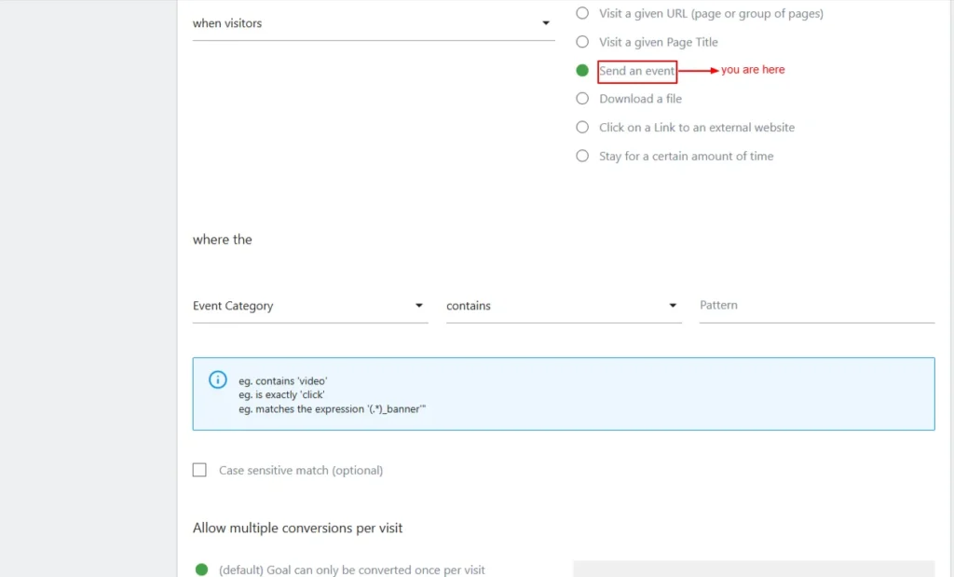
Task: Click the 'Event Category' selected value text
Action: coord(233,306)
